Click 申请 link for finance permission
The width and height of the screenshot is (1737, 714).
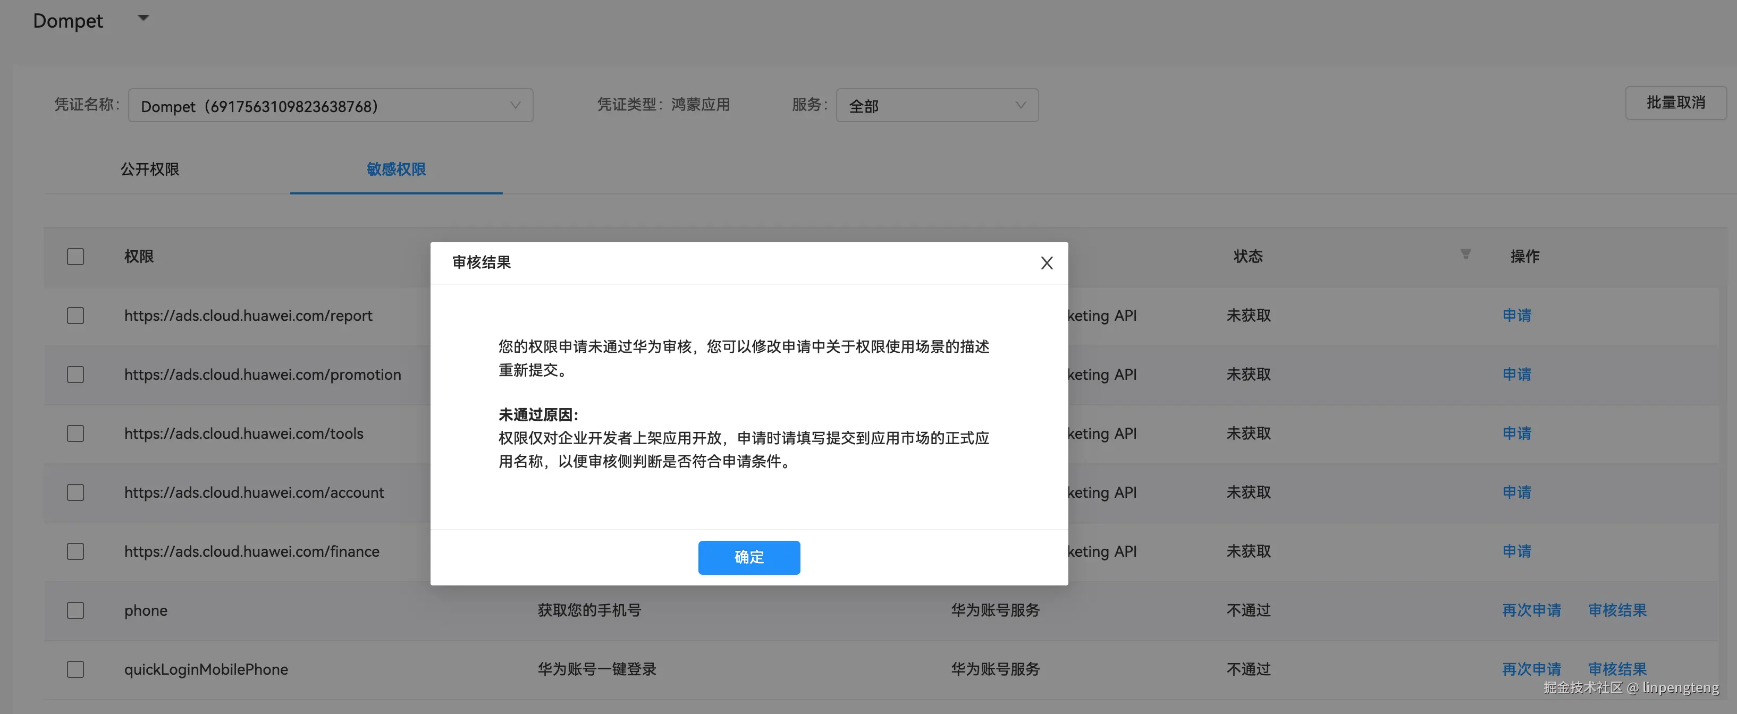click(x=1516, y=551)
